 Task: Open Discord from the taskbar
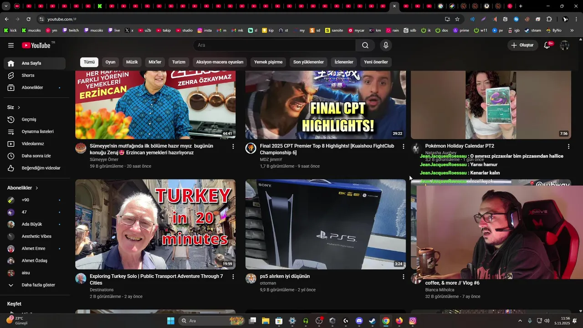point(359,321)
